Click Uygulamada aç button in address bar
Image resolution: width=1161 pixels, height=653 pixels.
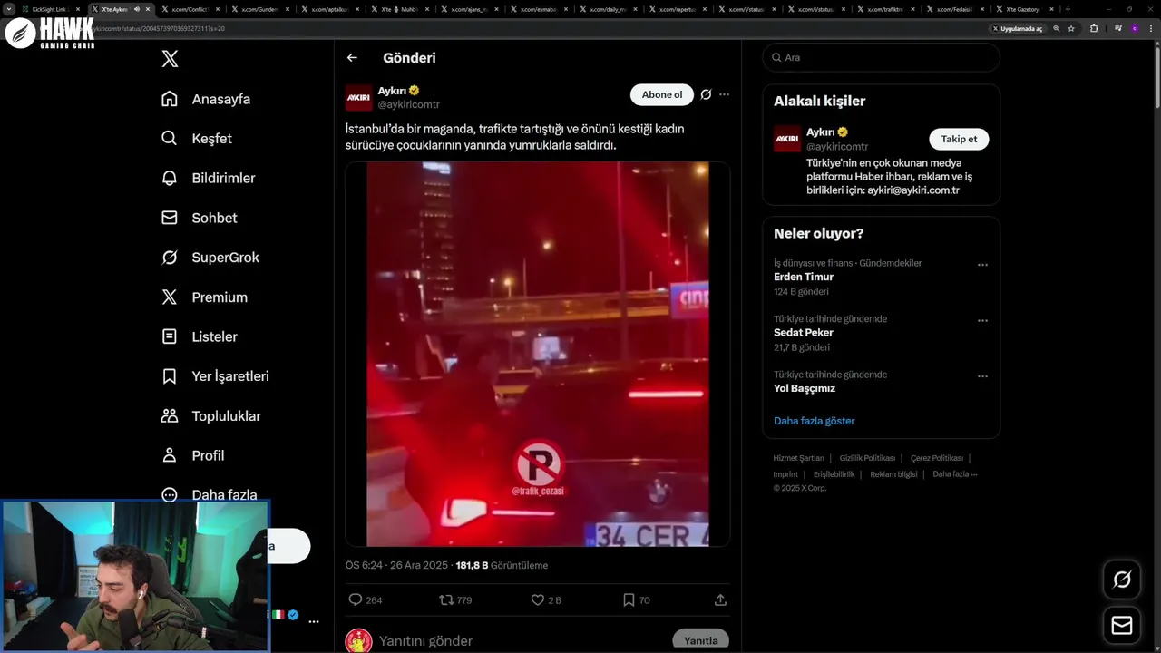(1017, 28)
